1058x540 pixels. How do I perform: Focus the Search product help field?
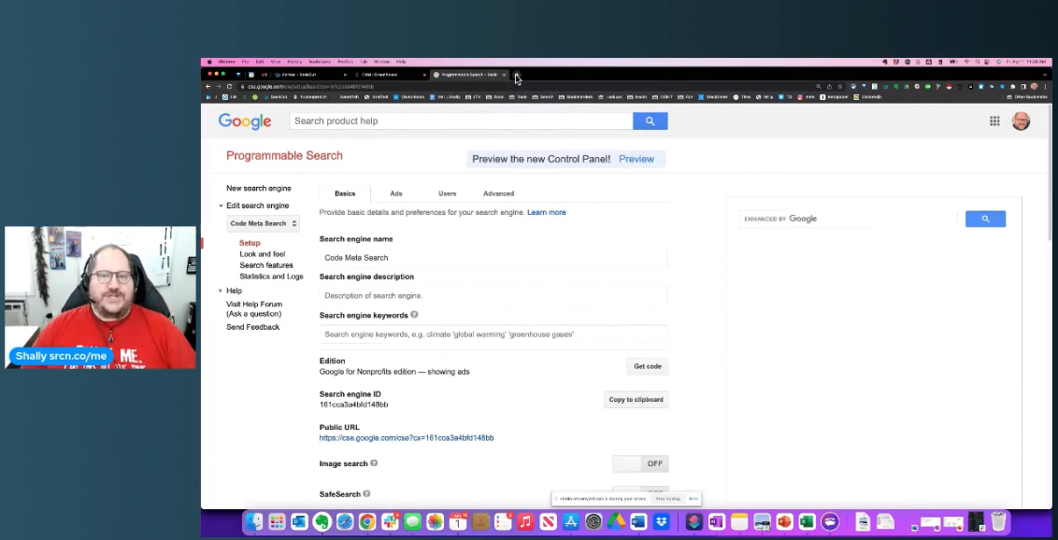[x=462, y=121]
